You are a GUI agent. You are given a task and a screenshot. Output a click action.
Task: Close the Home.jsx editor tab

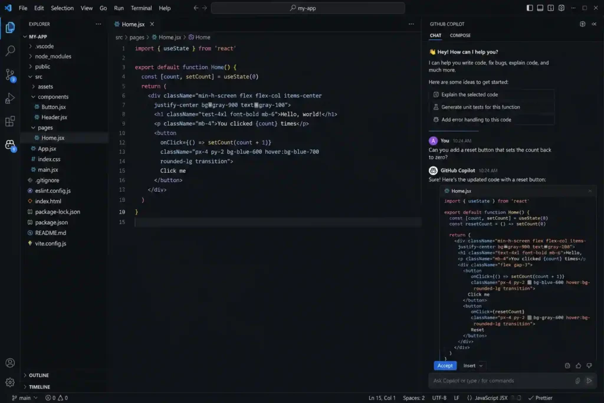(152, 24)
